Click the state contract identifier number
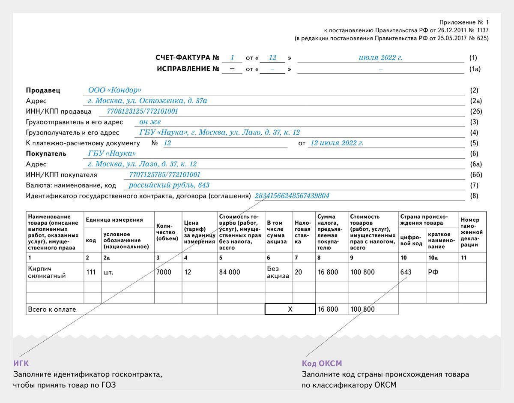Screen dimensions: 514x403 [292, 196]
